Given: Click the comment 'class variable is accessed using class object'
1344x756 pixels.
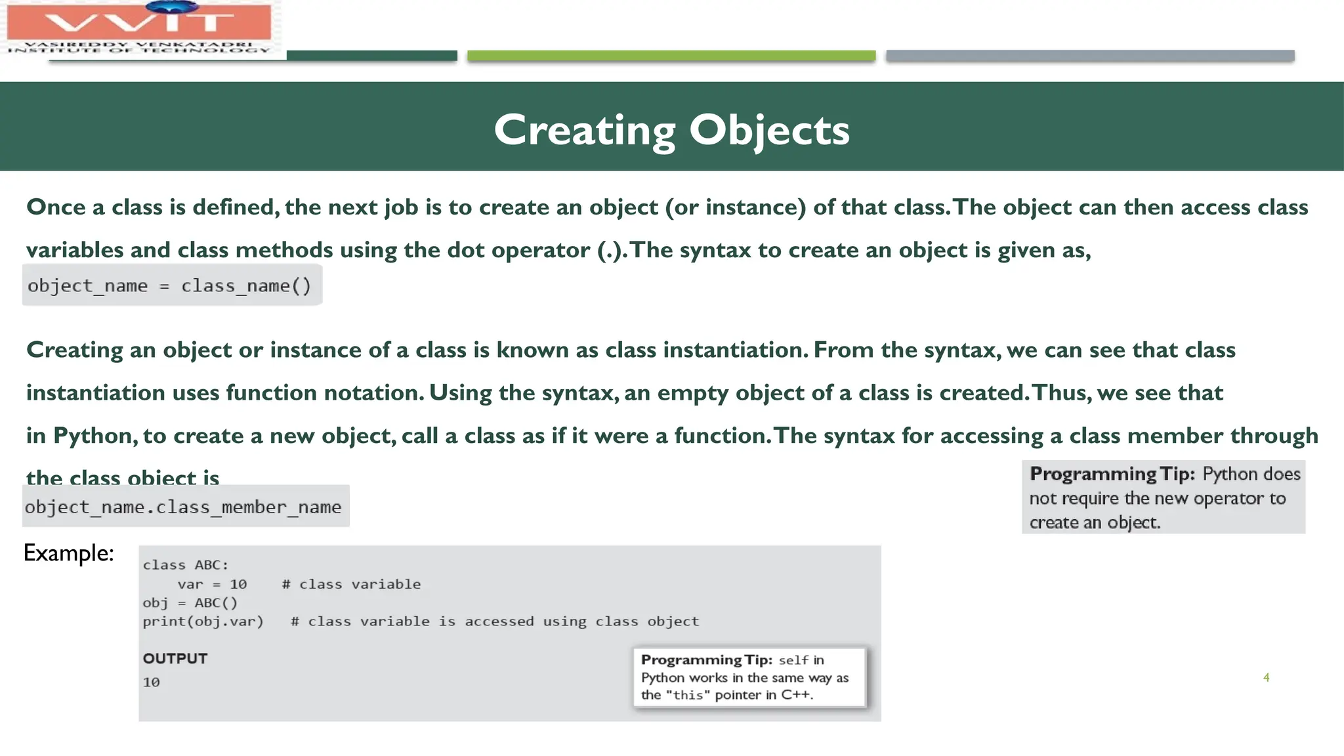Looking at the screenshot, I should click(495, 621).
